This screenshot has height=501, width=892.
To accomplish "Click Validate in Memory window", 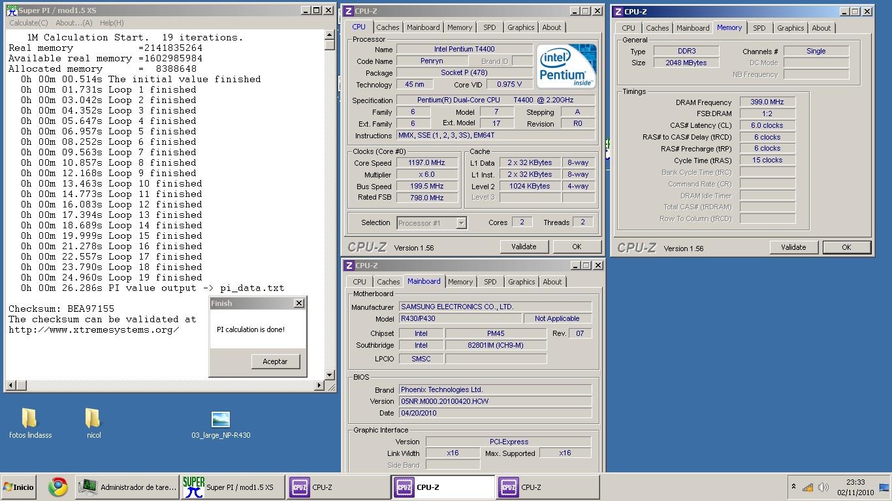I will [793, 247].
